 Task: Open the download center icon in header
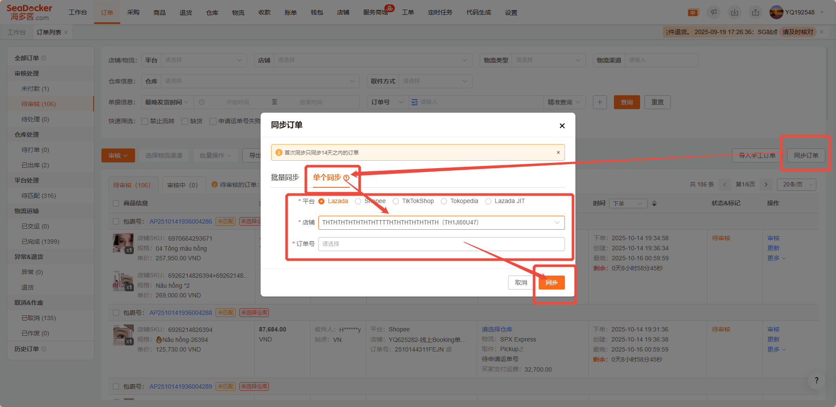[735, 12]
